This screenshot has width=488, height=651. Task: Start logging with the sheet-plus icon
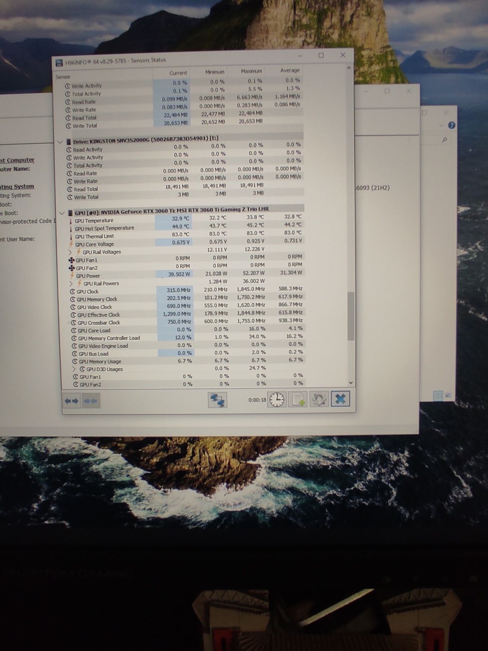click(x=298, y=399)
